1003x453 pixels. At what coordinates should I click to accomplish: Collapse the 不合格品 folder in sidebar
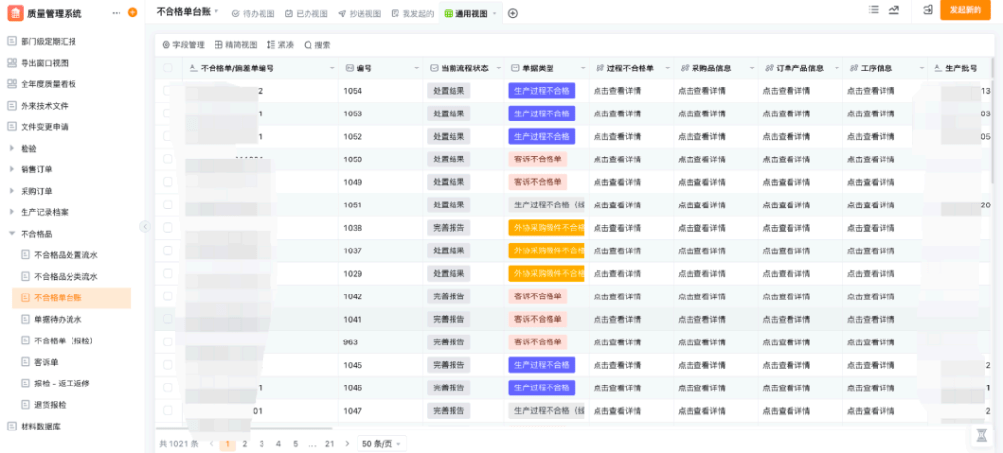12,234
